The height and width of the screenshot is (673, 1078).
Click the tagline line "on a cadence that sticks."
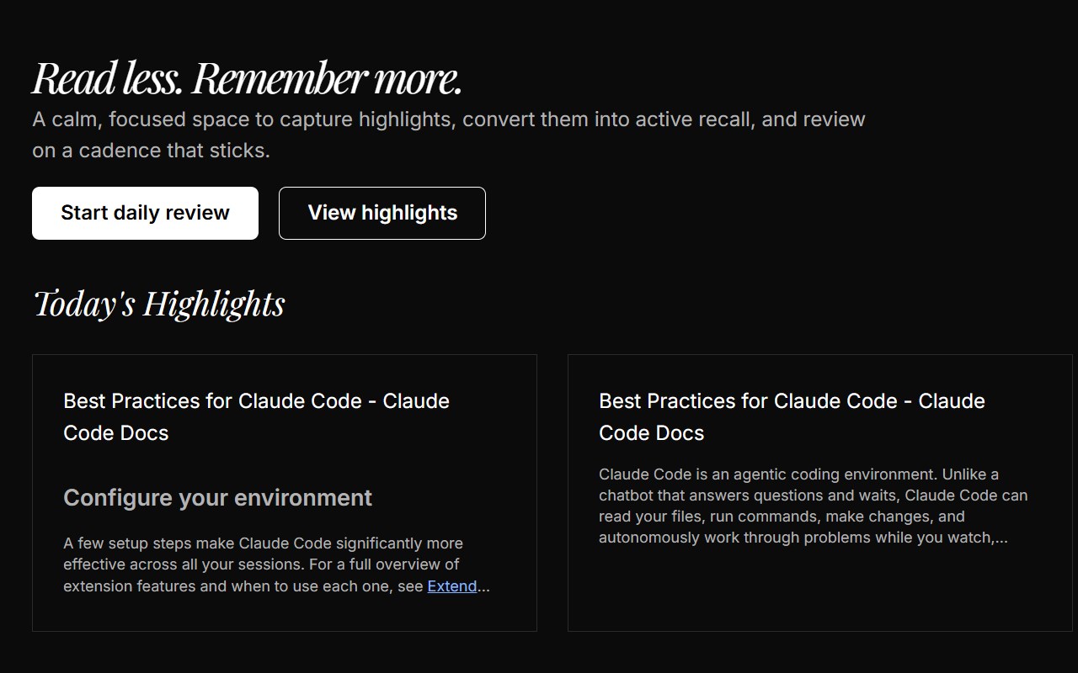point(151,151)
